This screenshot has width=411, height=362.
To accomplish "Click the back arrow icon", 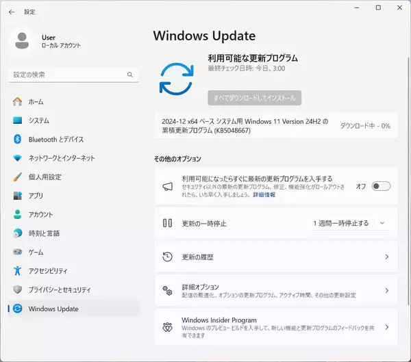I will tap(12, 12).
